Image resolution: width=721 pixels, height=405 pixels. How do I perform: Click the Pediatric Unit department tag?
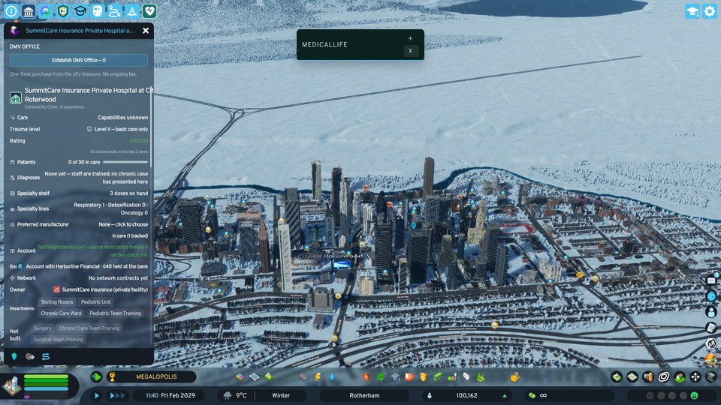pyautogui.click(x=96, y=302)
